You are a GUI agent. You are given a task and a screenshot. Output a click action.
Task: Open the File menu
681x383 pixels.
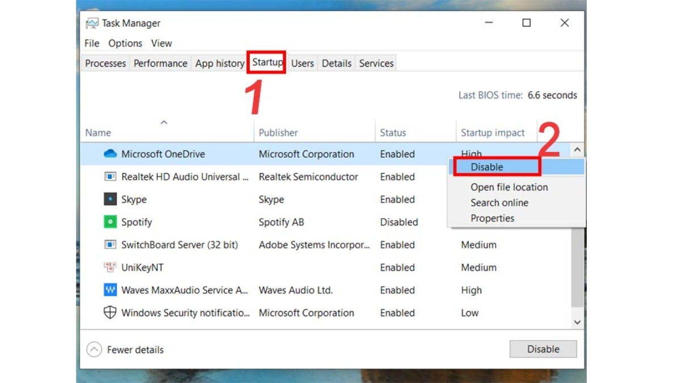pos(91,43)
